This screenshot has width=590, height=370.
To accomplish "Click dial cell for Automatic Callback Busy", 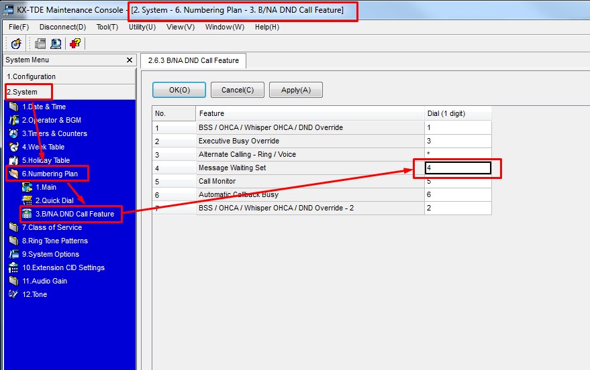I will [458, 194].
